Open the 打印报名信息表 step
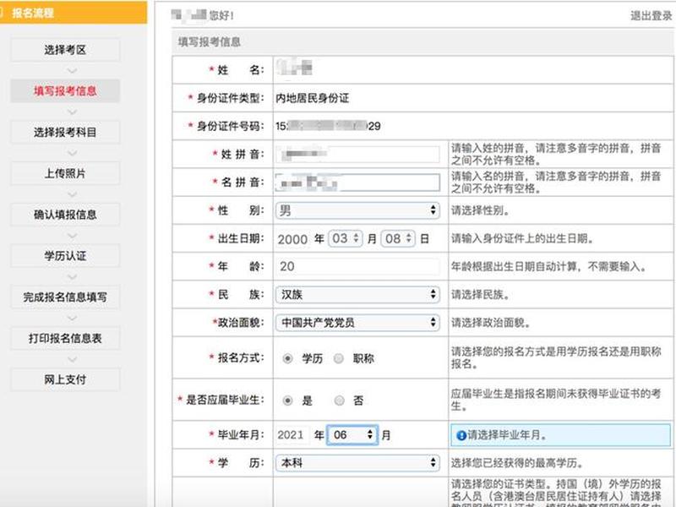The height and width of the screenshot is (507, 676). (x=65, y=339)
